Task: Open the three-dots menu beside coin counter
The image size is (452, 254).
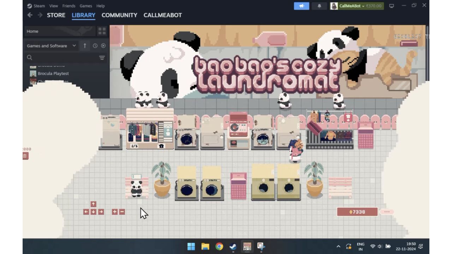Action: tap(387, 212)
